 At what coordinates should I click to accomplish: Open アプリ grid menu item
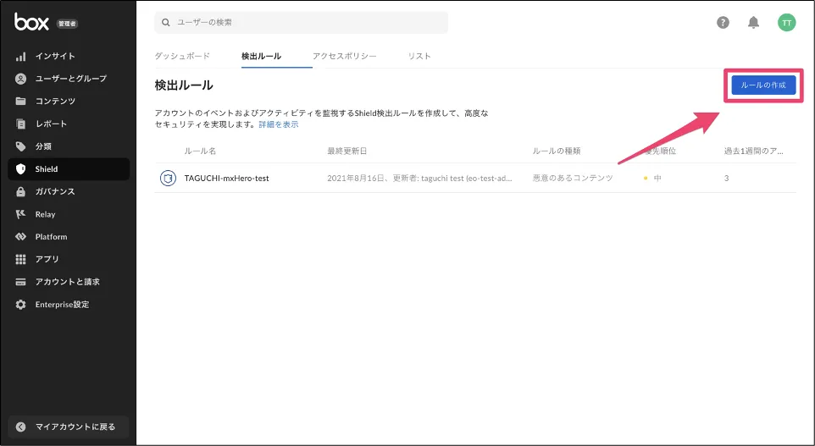click(47, 259)
